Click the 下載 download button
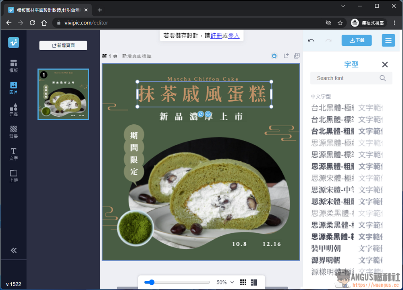The height and width of the screenshot is (290, 403). click(357, 40)
